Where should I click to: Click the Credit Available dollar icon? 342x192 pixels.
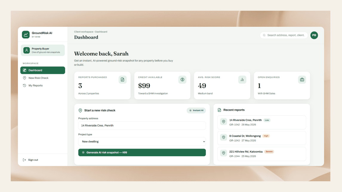tap(182, 79)
